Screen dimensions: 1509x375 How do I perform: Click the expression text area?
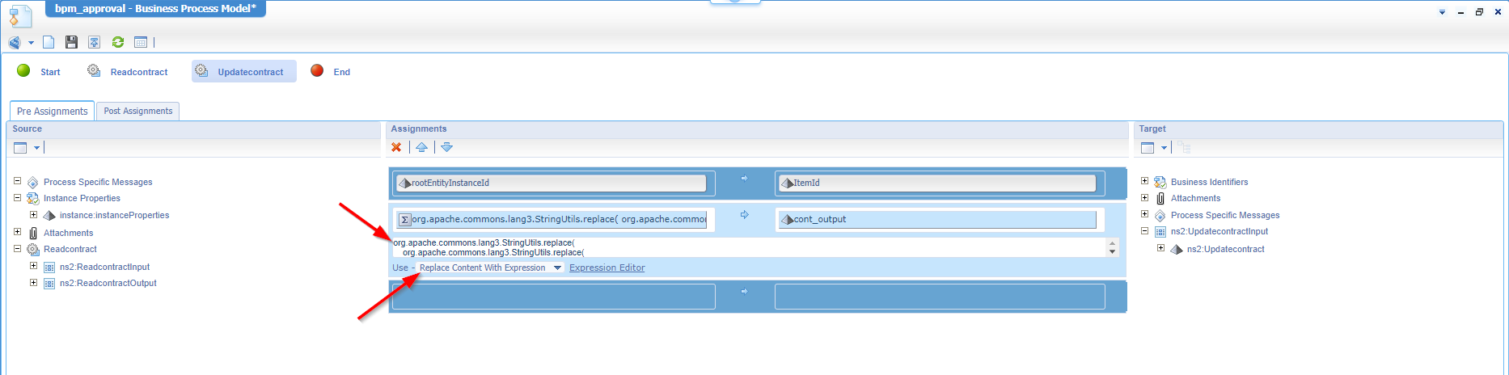pos(749,247)
